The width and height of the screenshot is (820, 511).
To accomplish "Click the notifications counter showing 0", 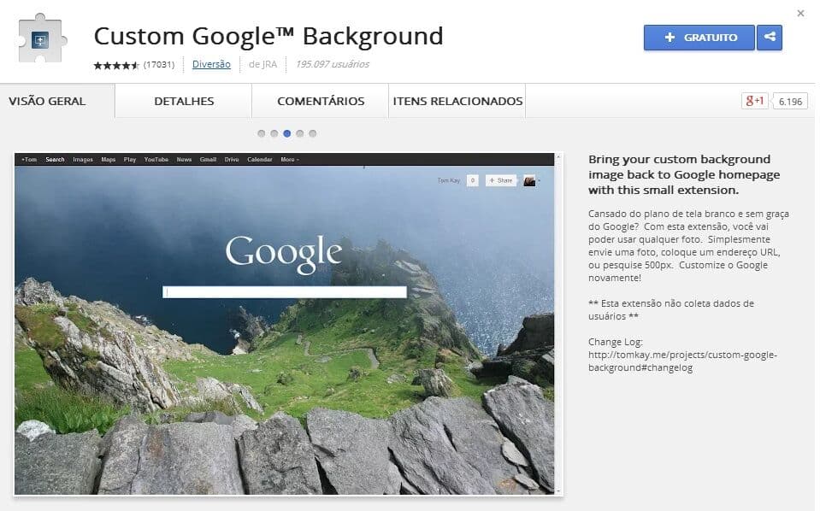I will 473,180.
